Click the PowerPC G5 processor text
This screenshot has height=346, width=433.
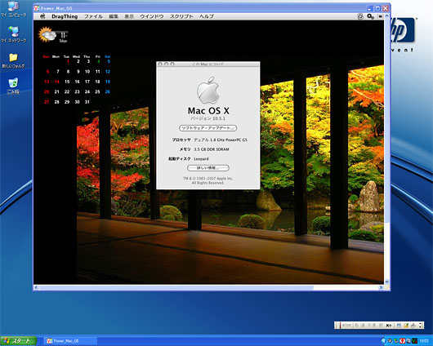[221, 140]
